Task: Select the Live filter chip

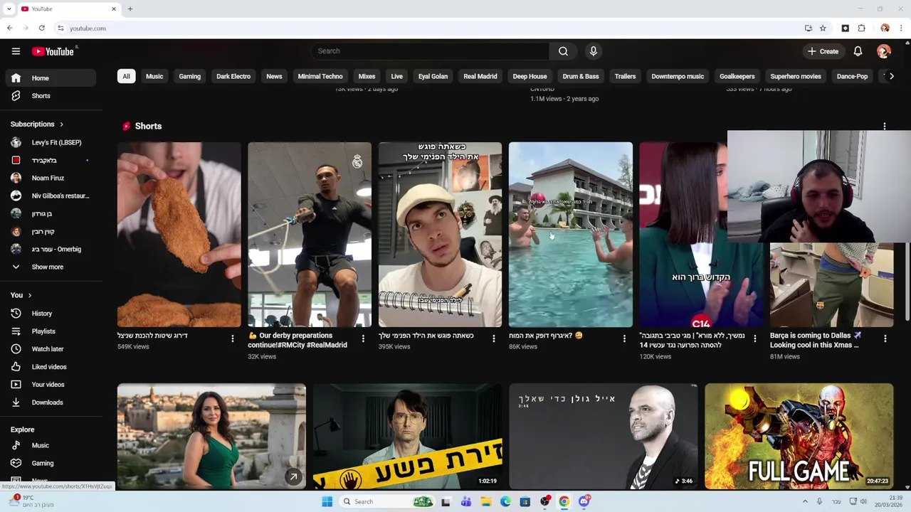Action: point(397,77)
